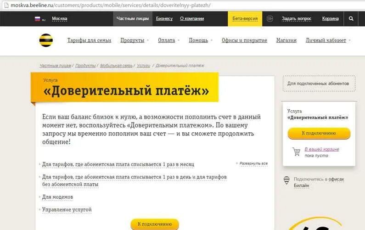Open Подключитесь в офисах Билайн link
The width and height of the screenshot is (365, 230).
click(319, 182)
